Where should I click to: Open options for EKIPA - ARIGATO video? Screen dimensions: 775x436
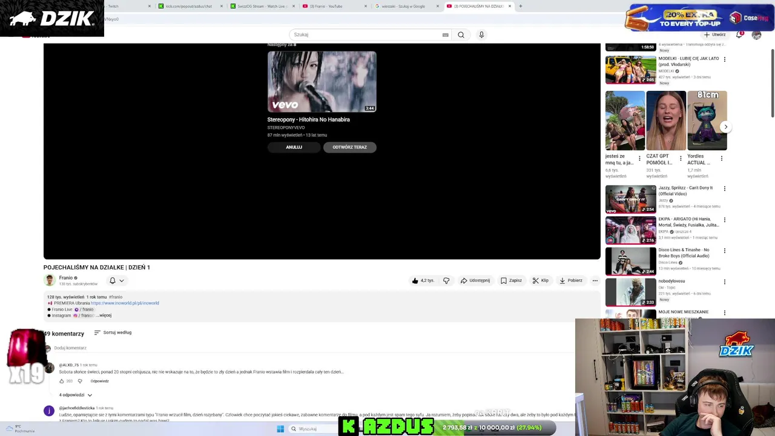pyautogui.click(x=724, y=219)
